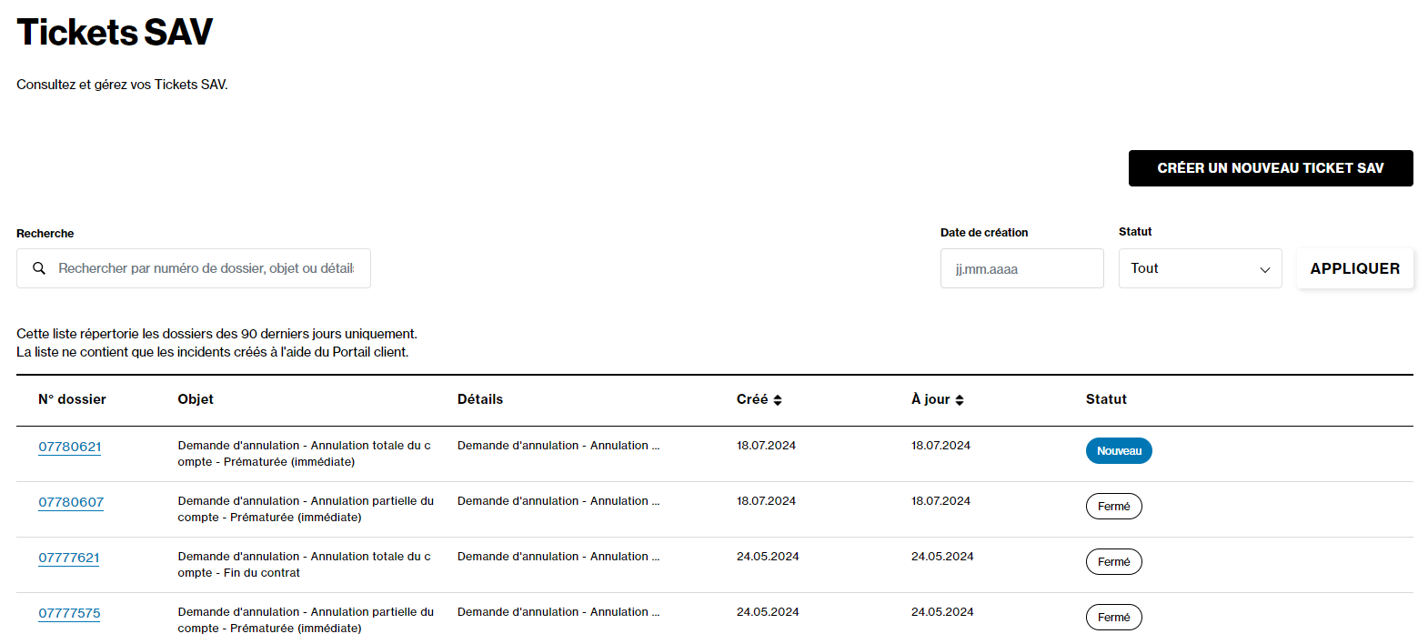Click the search magnifier icon
This screenshot has width=1428, height=644.
click(39, 268)
